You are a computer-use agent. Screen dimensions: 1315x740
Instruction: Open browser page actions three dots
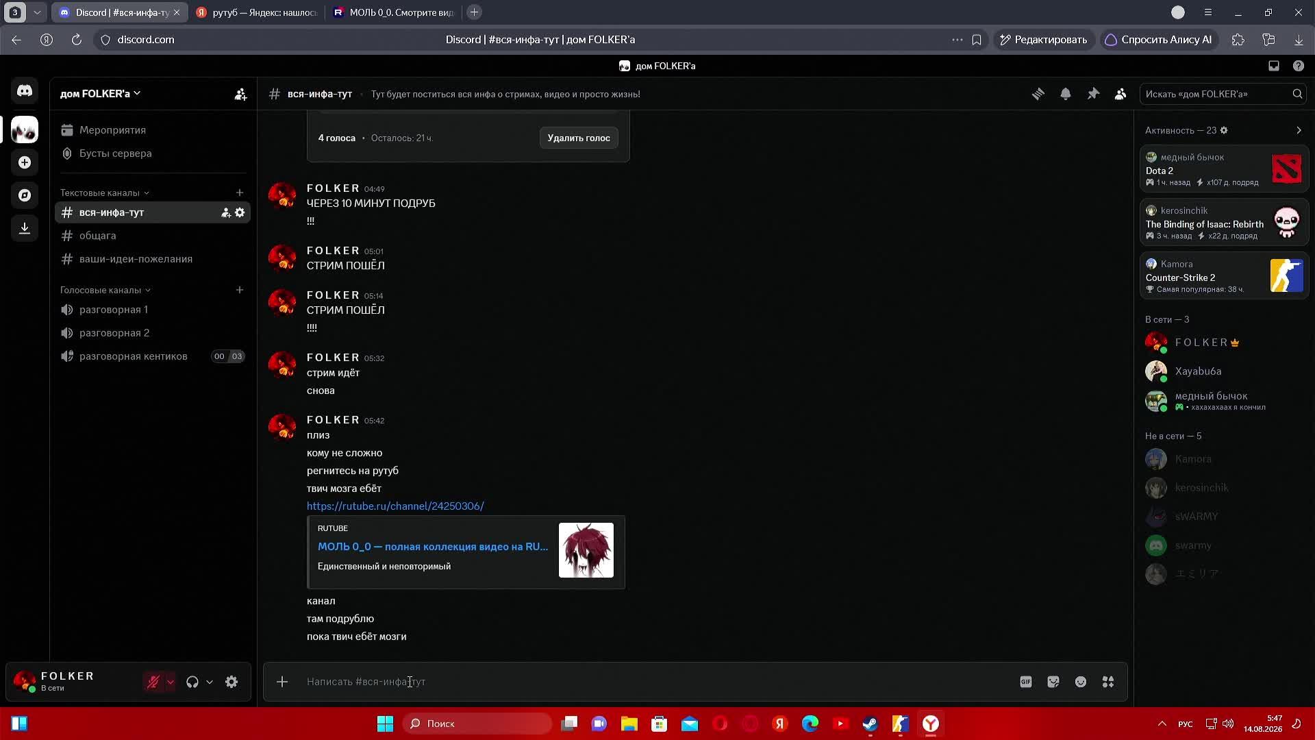pyautogui.click(x=957, y=40)
